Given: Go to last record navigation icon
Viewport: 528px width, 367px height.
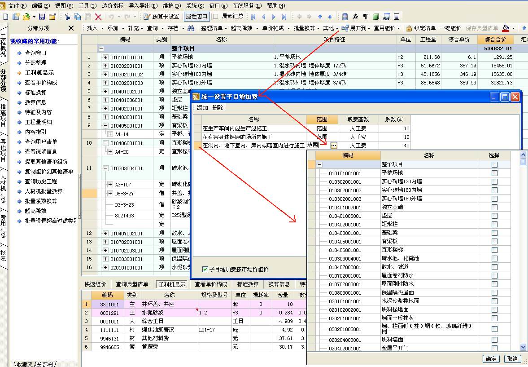Looking at the screenshot, I should click(x=284, y=17).
